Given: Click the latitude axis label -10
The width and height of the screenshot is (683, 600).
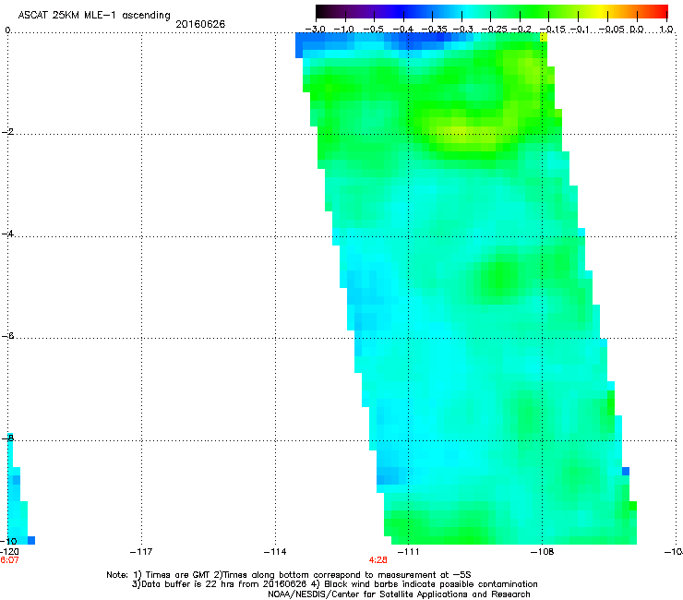Looking at the screenshot, I should [8, 541].
